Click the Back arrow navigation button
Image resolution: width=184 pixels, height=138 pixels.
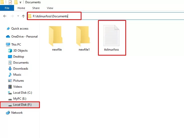tap(5, 16)
